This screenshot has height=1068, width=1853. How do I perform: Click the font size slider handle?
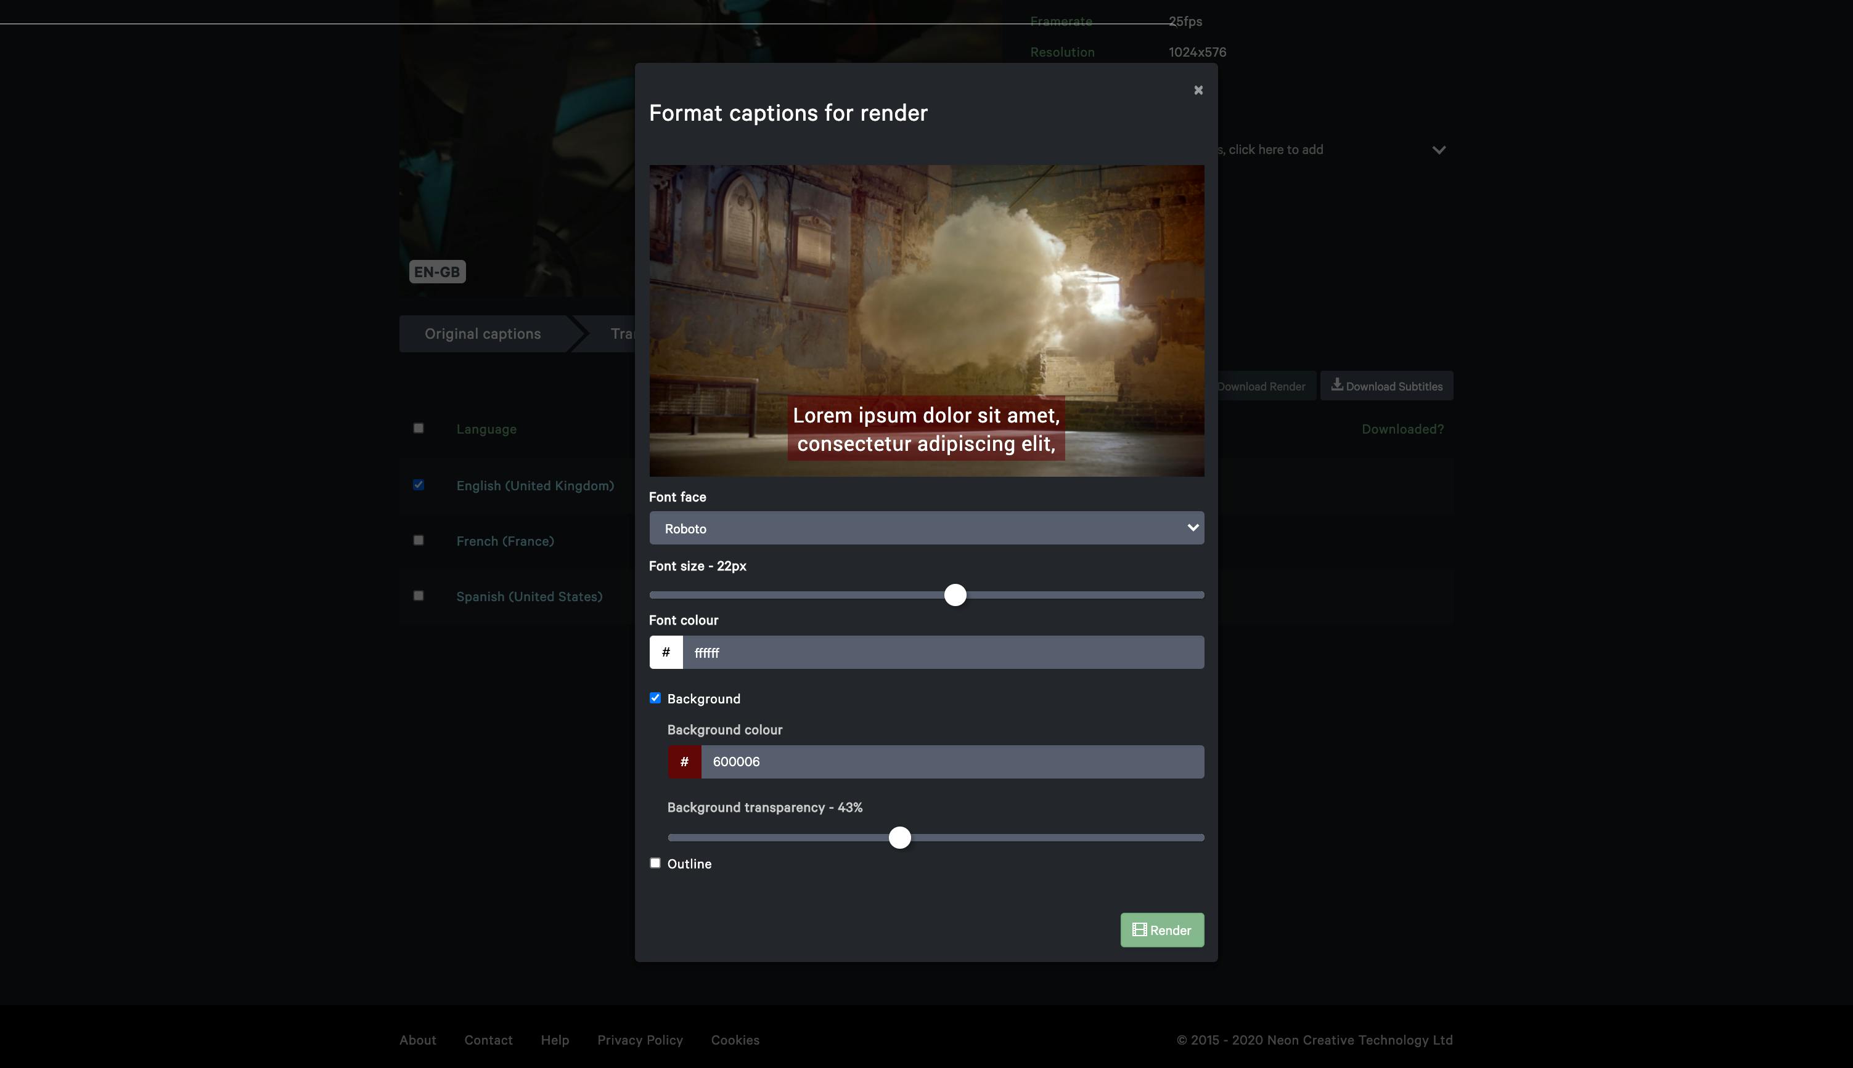tap(955, 595)
